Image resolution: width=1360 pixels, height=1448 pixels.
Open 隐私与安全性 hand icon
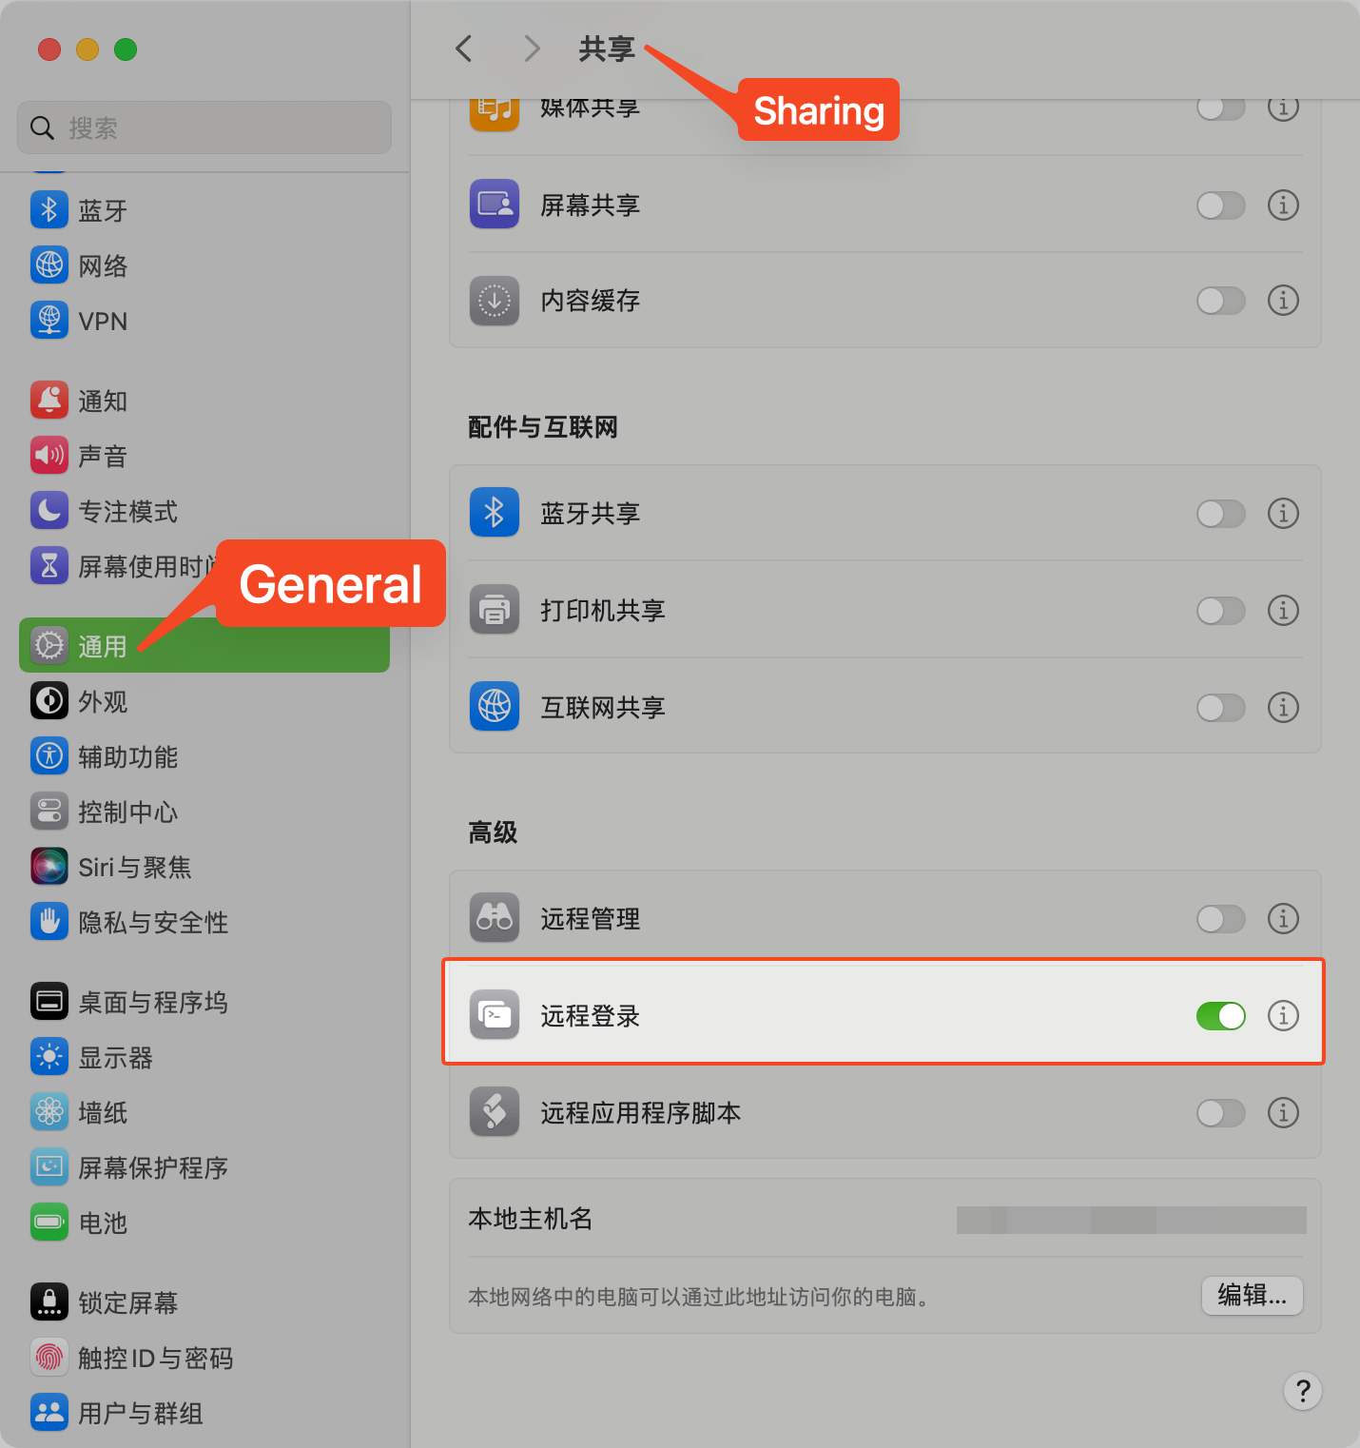pyautogui.click(x=49, y=922)
